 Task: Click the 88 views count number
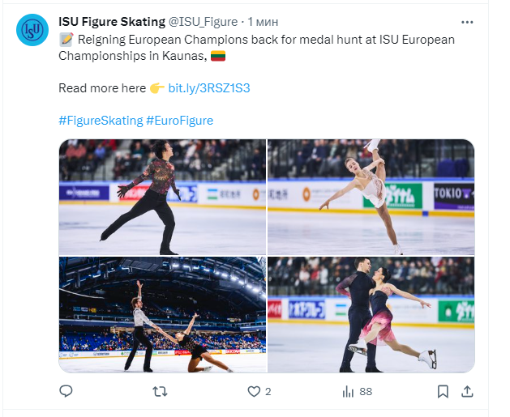pos(366,391)
